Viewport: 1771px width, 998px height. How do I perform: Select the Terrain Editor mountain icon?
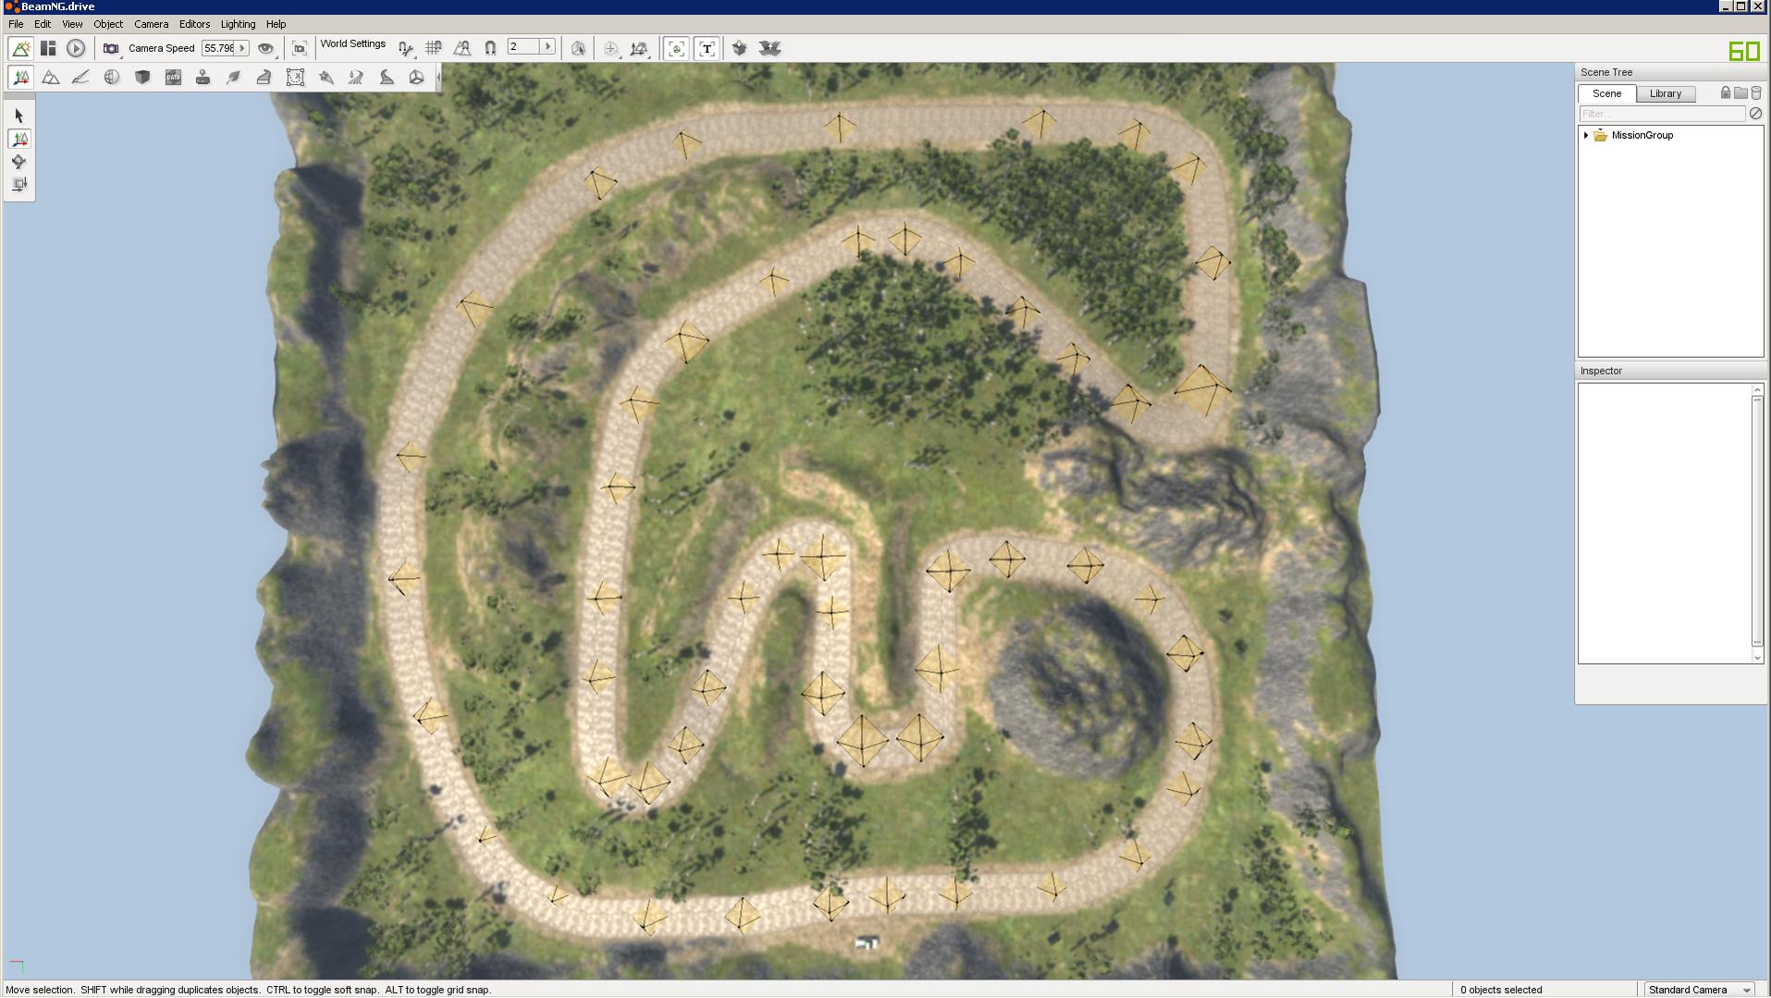[51, 78]
